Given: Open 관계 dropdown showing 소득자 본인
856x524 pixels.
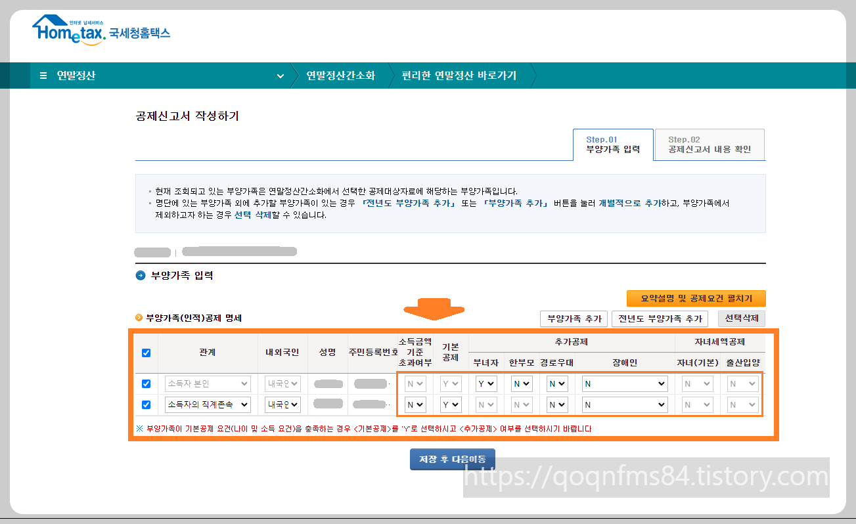Looking at the screenshot, I should tap(208, 383).
